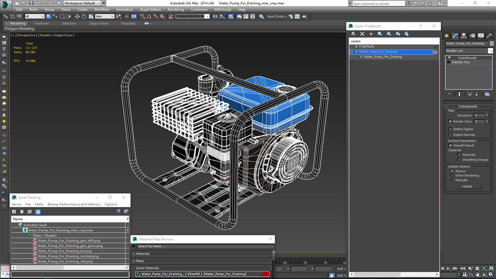Open the Modifier List dropdown

click(490, 51)
